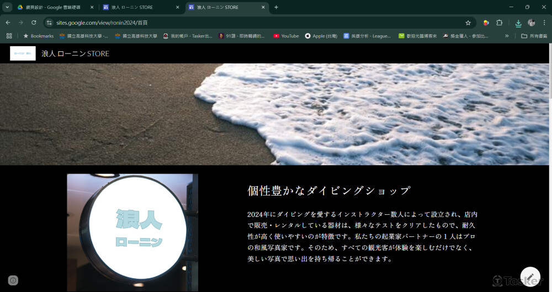Open the Chrome three-dot menu

544,23
